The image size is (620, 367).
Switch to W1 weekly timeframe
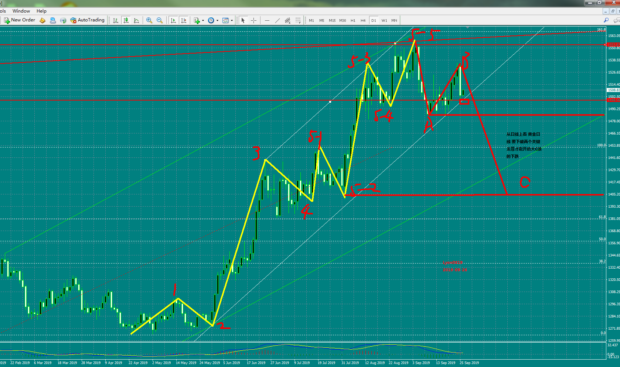pos(384,20)
